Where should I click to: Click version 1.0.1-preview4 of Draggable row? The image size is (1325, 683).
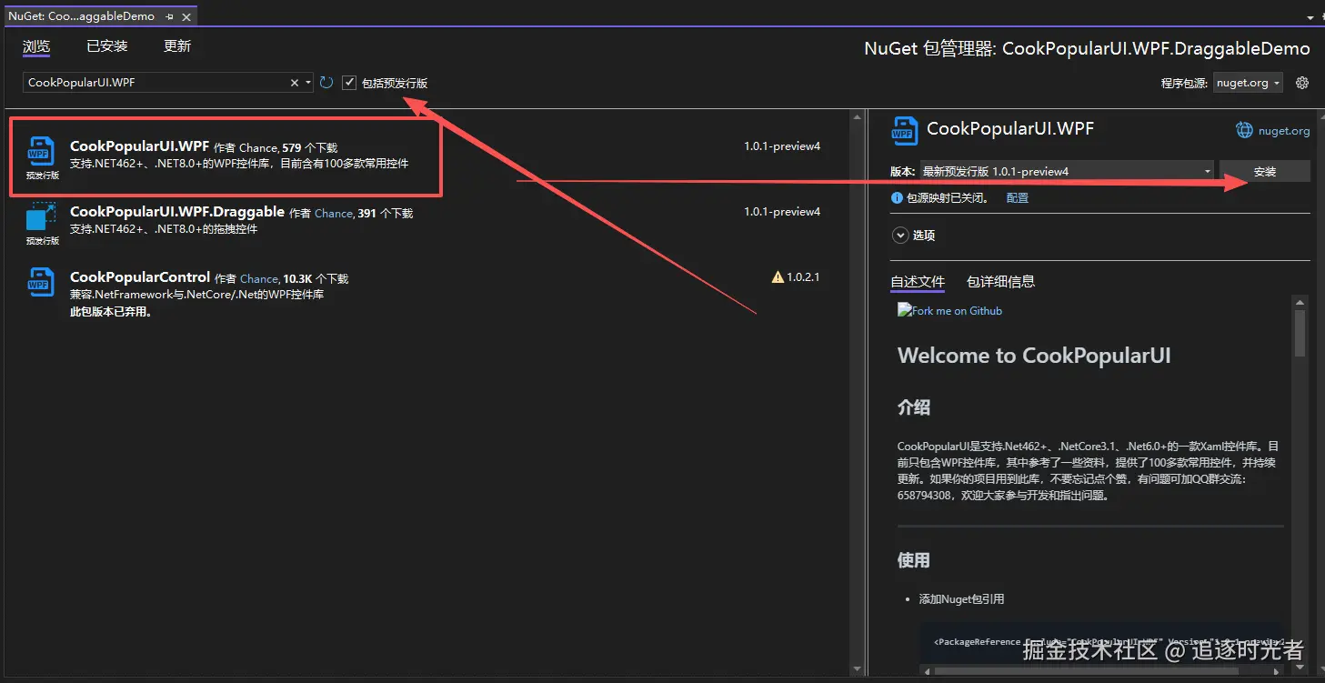(782, 212)
